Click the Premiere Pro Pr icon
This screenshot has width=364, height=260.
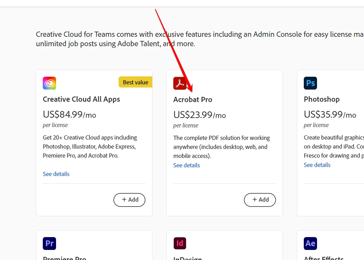(x=49, y=243)
